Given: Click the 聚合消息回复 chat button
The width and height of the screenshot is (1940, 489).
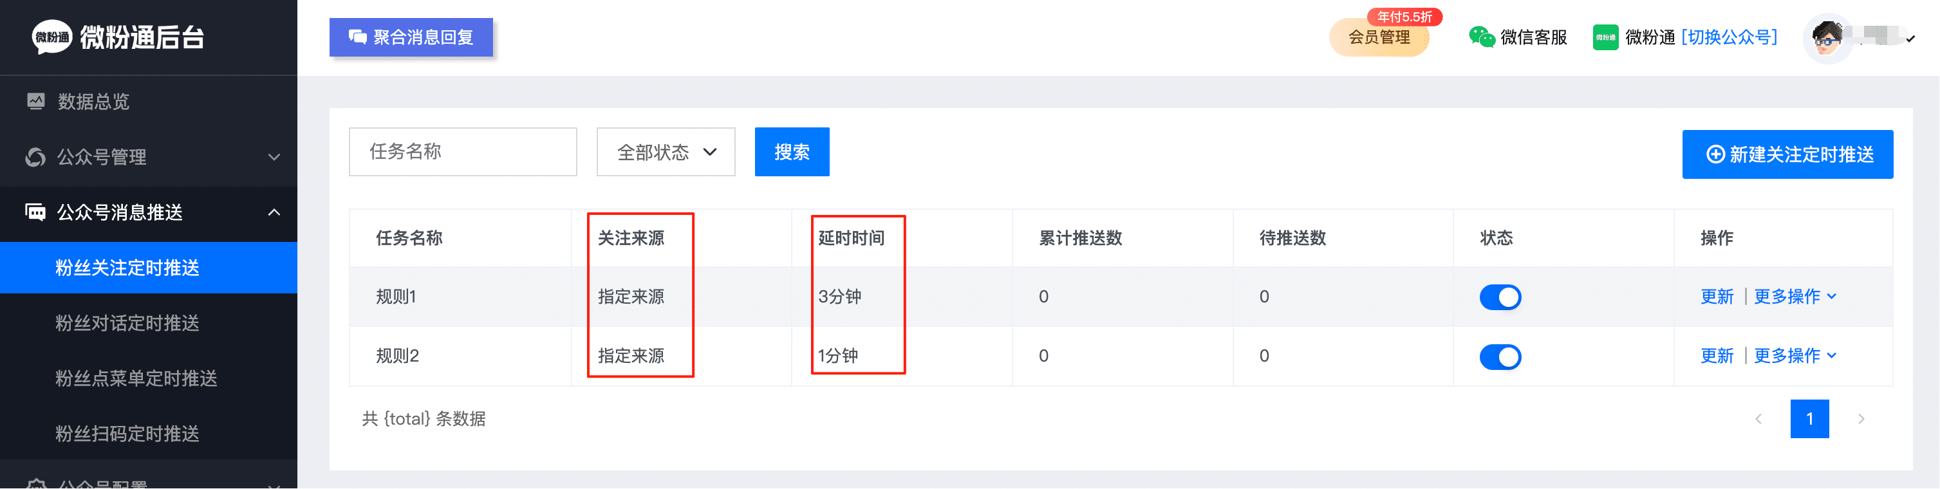Looking at the screenshot, I should point(411,37).
